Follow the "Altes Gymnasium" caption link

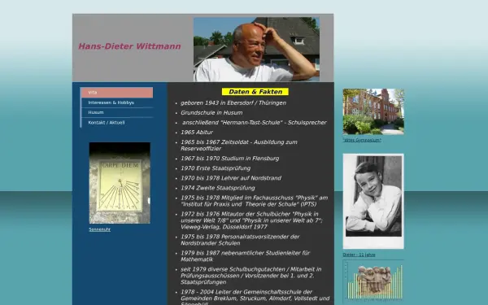(x=362, y=141)
